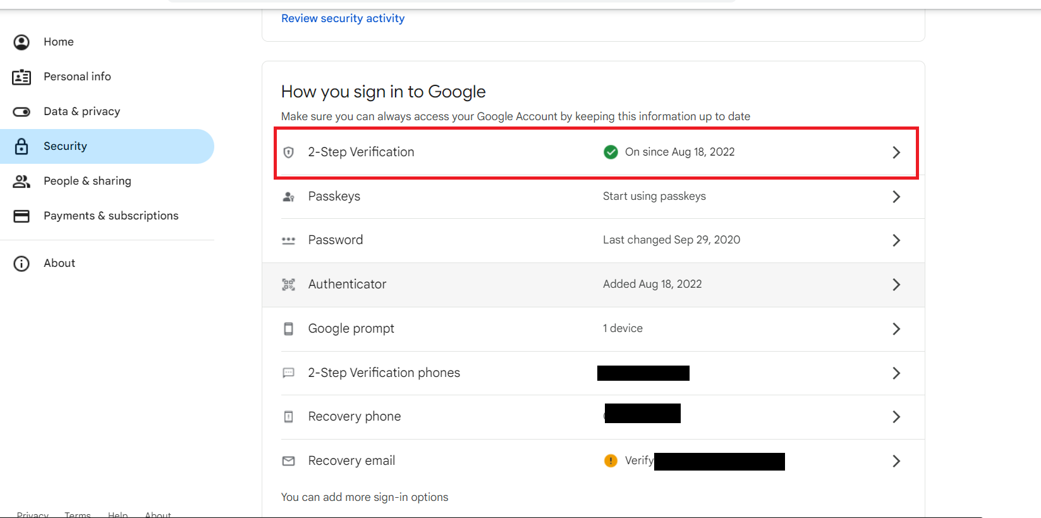
Task: Click the Data & privacy toggle-shaped icon
Action: (21, 112)
